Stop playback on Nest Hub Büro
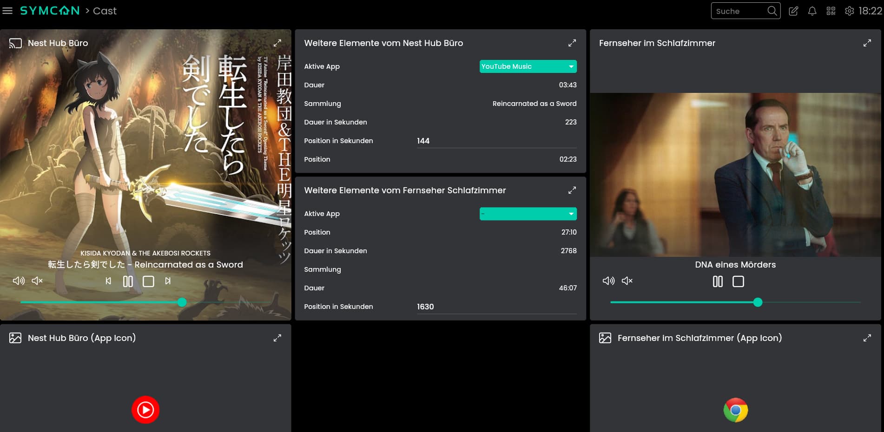884x432 pixels. tap(148, 281)
